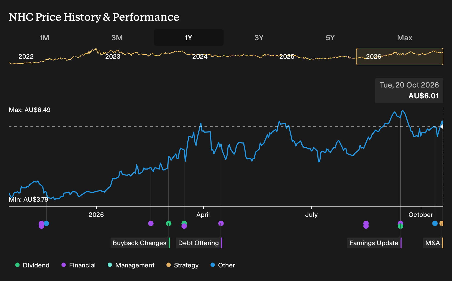Screen dimensions: 452x281
Task: Click the Max: AU$6.49 label
Action: (30, 110)
